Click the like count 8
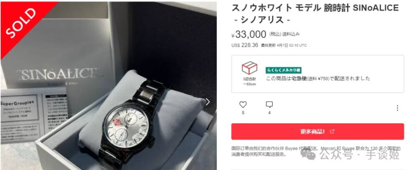Viewport: 412px width, 170px height. (x=243, y=113)
